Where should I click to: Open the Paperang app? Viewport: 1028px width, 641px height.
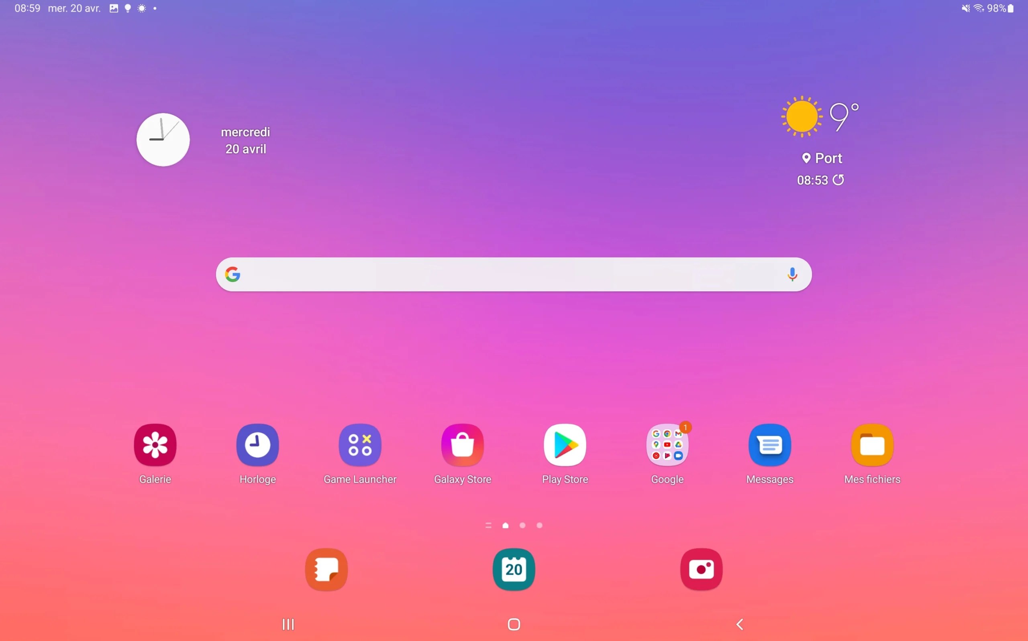pyautogui.click(x=326, y=569)
